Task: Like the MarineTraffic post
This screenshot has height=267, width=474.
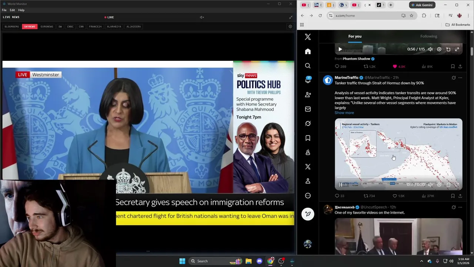Action: [x=395, y=196]
